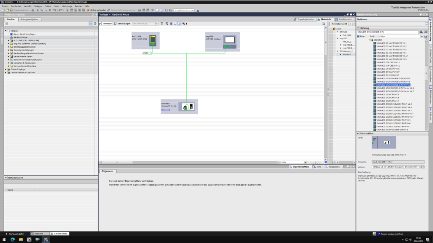Click the Geräte & Netze tree entry
This screenshot has height=243, width=433.
pyautogui.click(x=20, y=37)
